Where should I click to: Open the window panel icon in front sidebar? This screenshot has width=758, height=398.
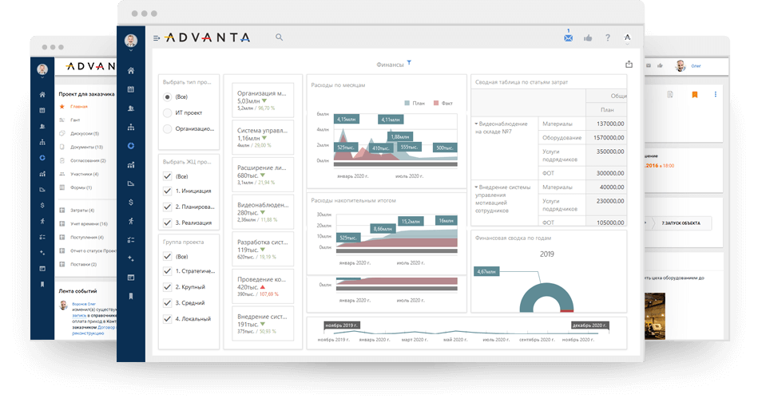point(130,278)
